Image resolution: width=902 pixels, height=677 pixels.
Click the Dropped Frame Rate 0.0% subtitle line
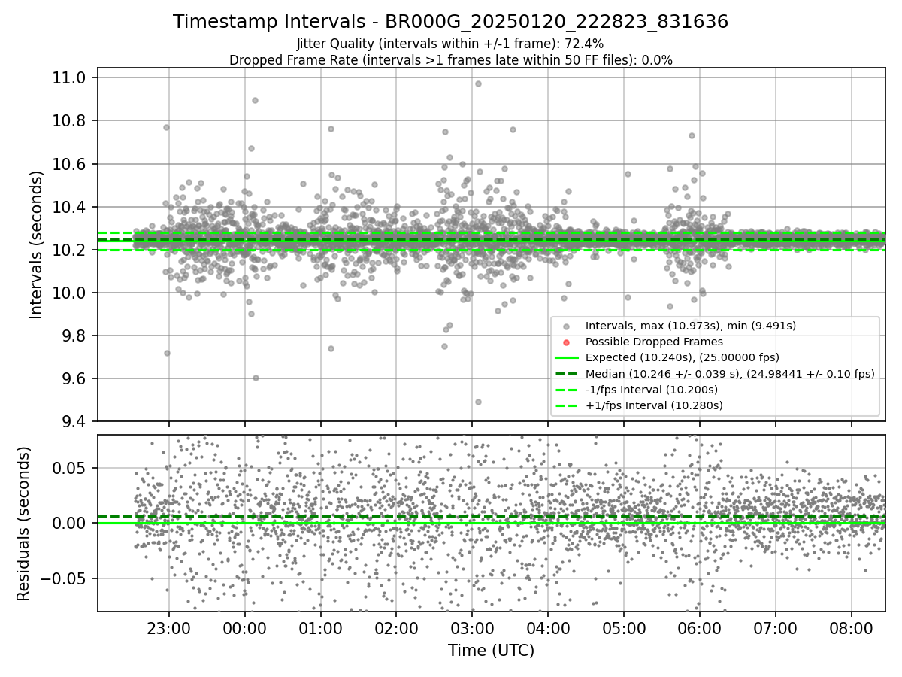point(451,60)
